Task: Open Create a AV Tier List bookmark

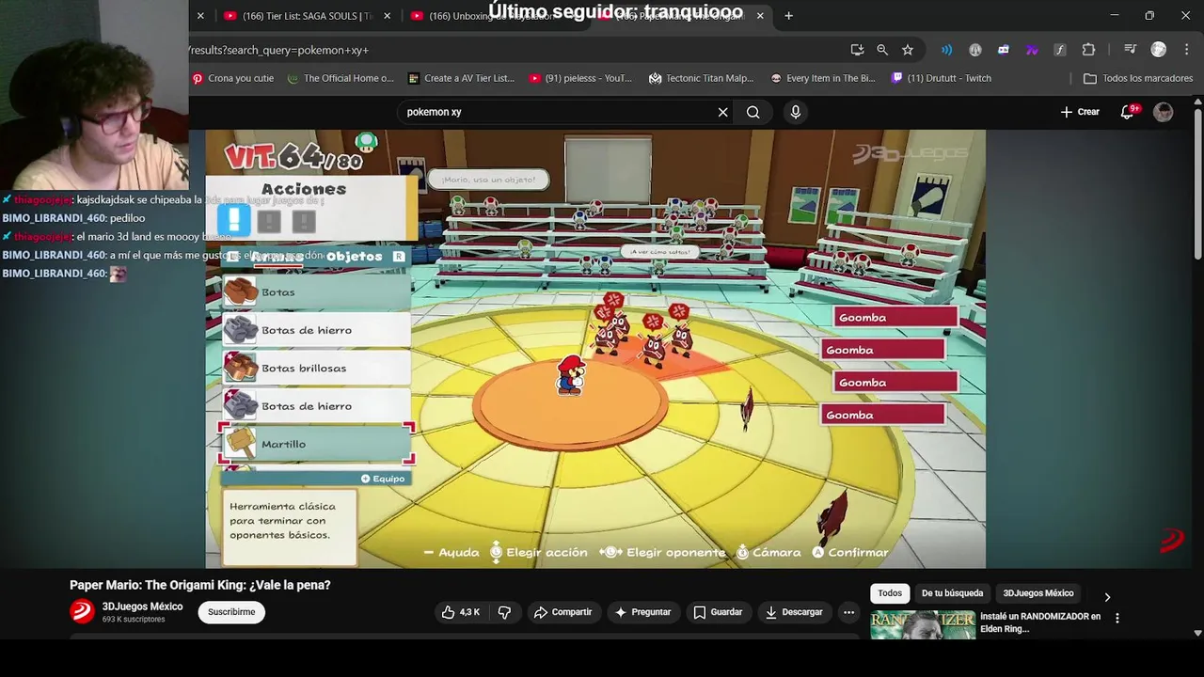Action: 461,78
